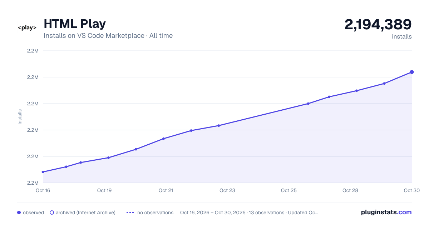This screenshot has width=429, height=225.
Task: Select the final Oct 30 data point
Action: click(x=412, y=72)
